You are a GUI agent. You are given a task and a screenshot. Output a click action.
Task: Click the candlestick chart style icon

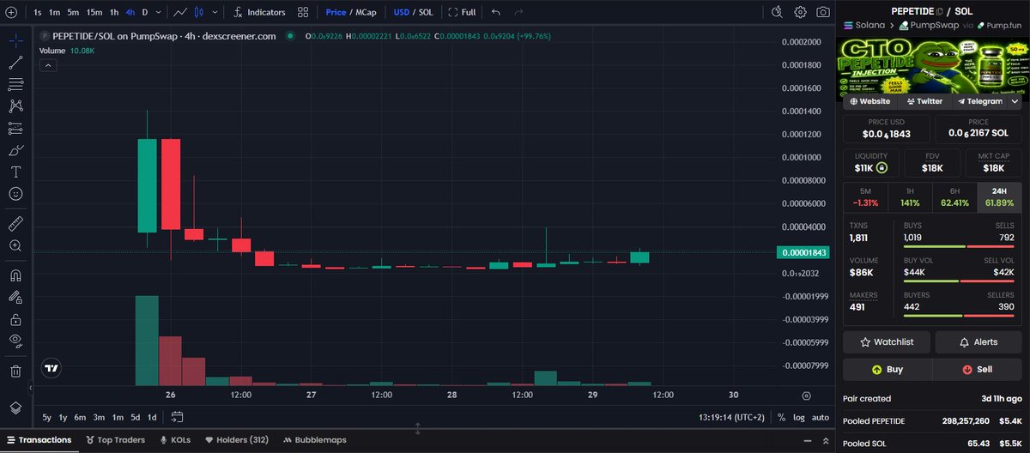click(x=199, y=12)
